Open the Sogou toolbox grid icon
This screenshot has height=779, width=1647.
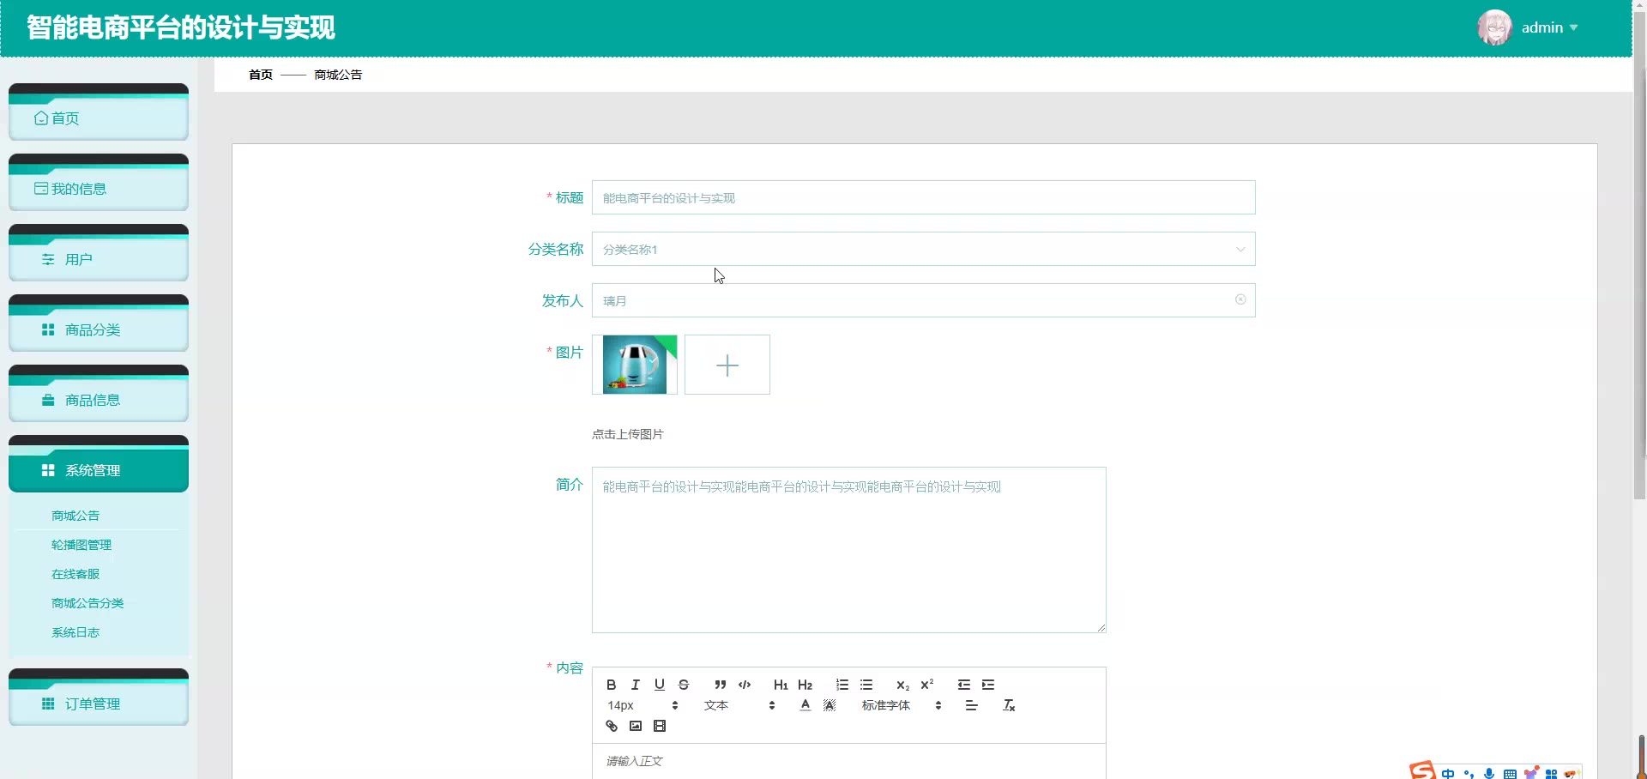[x=1551, y=774]
